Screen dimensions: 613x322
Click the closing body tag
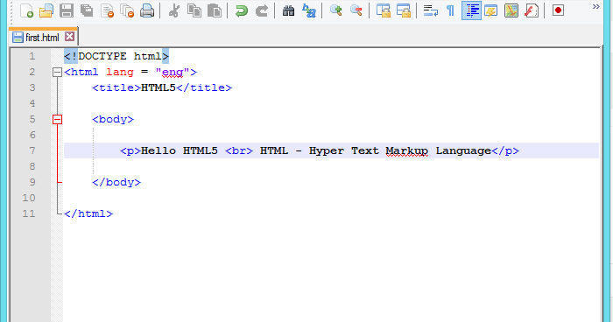coord(116,183)
